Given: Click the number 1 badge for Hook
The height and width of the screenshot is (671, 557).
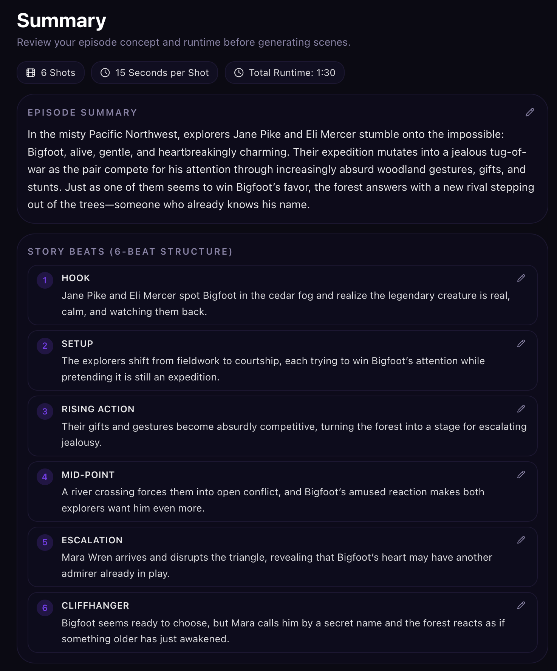Looking at the screenshot, I should (45, 280).
